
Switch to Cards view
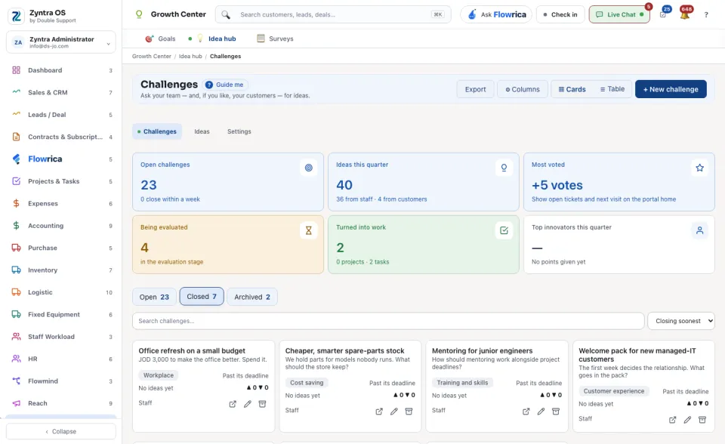click(x=572, y=89)
